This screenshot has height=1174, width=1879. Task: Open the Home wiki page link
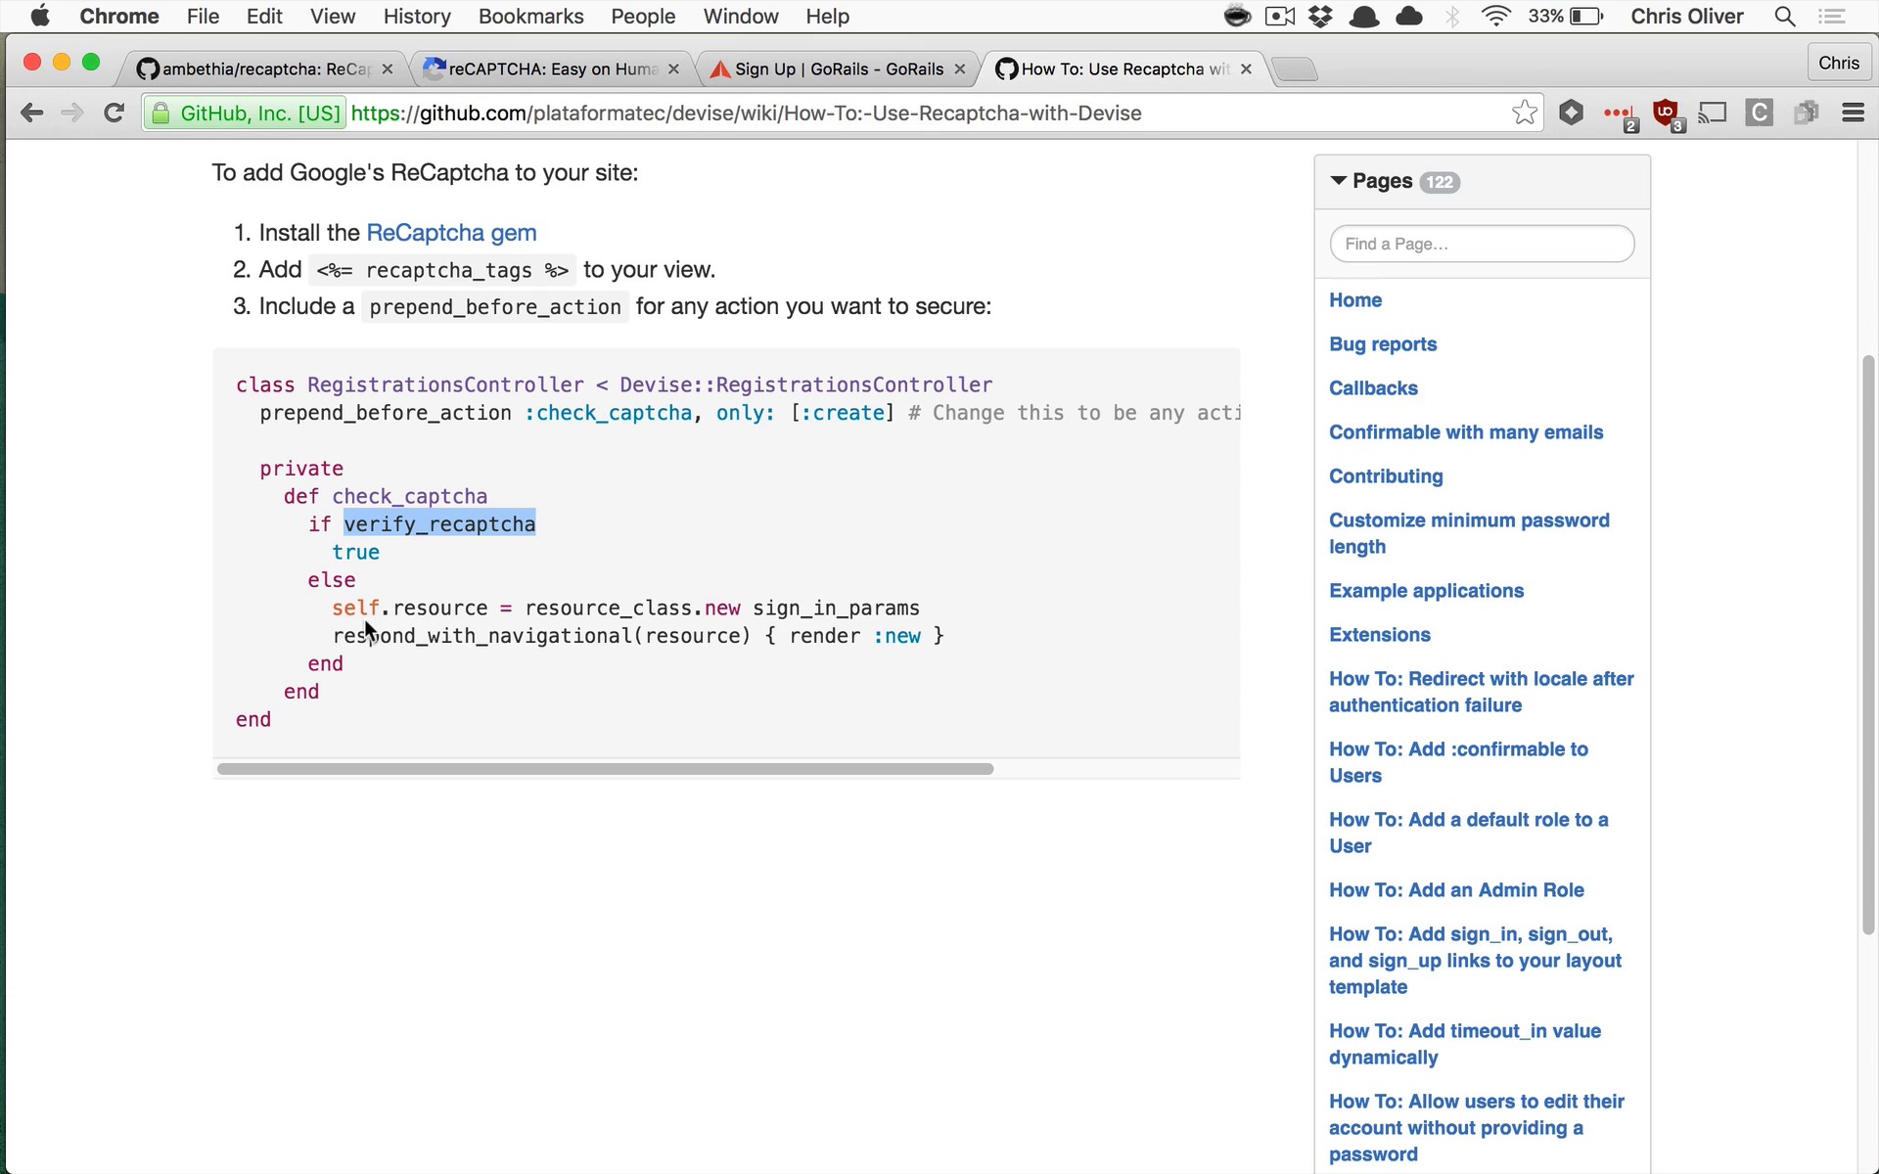tap(1355, 300)
